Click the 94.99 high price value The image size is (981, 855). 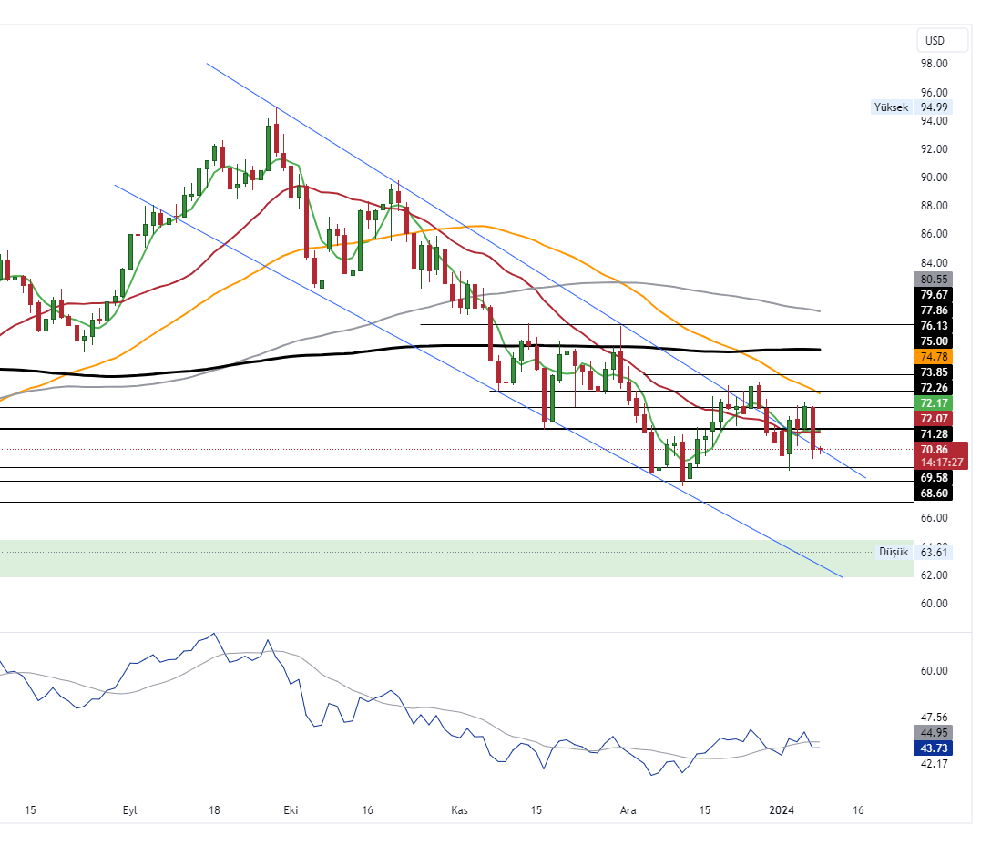click(x=935, y=107)
